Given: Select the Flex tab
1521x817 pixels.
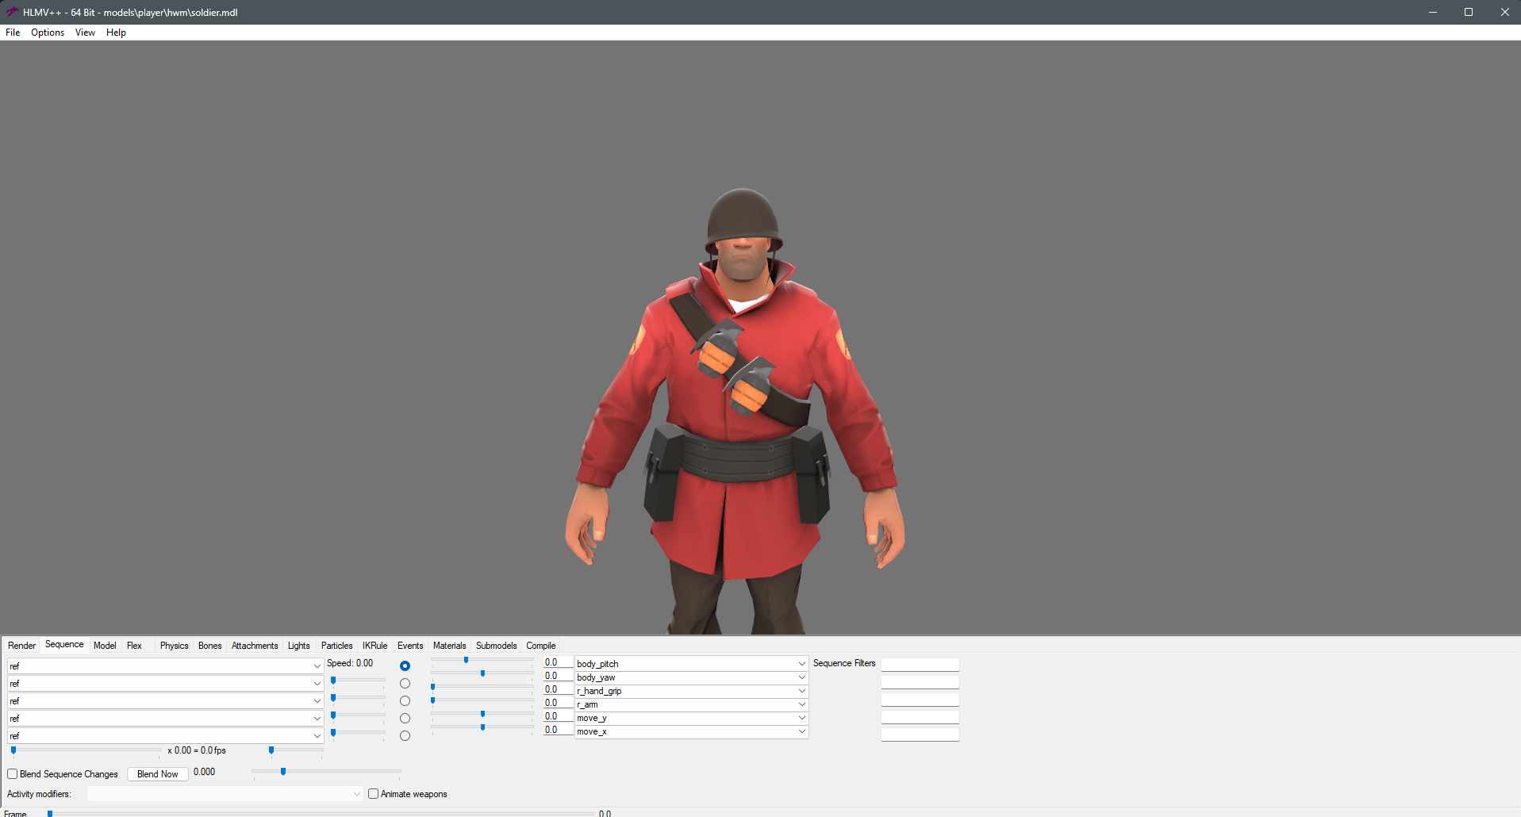Looking at the screenshot, I should pyautogui.click(x=134, y=646).
